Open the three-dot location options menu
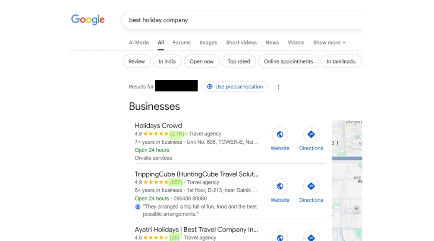 (x=278, y=87)
